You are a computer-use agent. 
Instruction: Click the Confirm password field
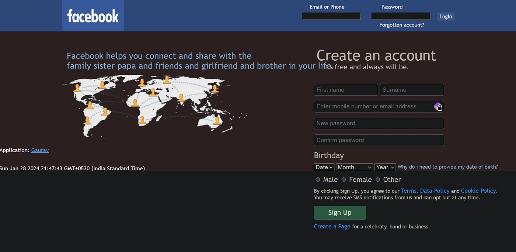[x=379, y=140]
